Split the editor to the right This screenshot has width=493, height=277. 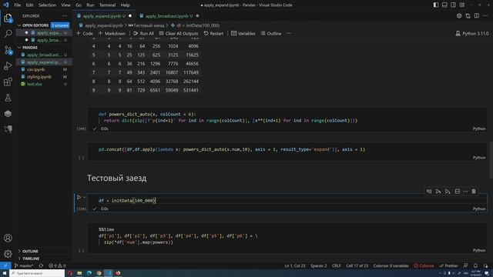[477, 15]
